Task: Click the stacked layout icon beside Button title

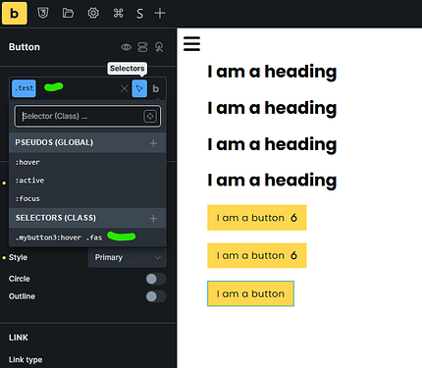Action: point(142,47)
